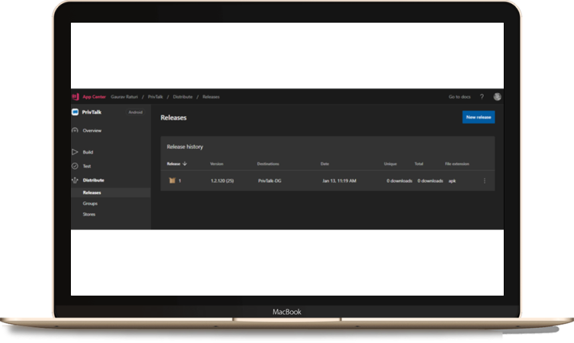Open release row version 1.2.120 (25)
This screenshot has height=343, width=574.
[x=221, y=180]
